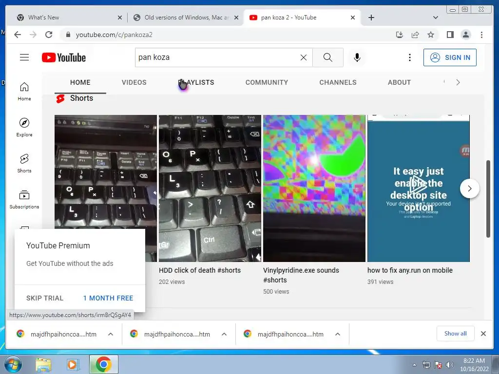Open the colorful Vinylpyridine.exe thumbnail
The width and height of the screenshot is (499, 374).
tap(314, 188)
